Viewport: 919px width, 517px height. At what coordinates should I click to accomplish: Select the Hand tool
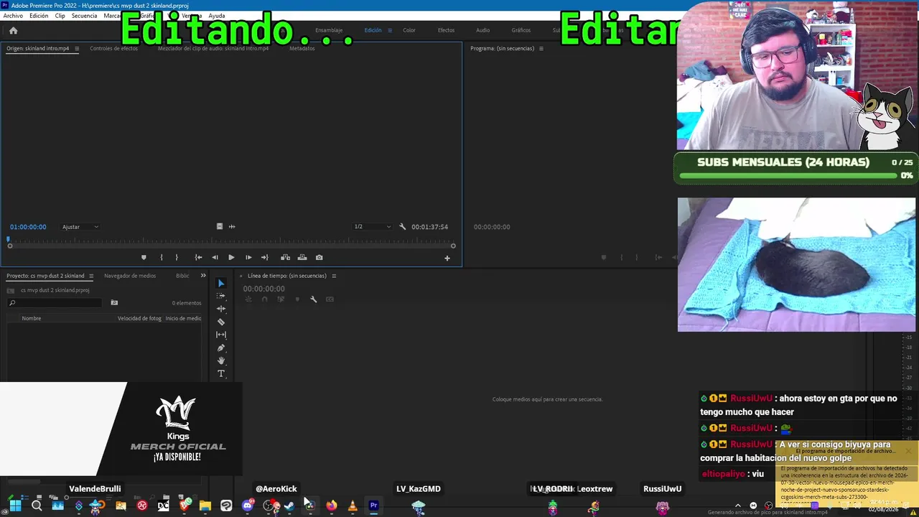[x=221, y=360]
